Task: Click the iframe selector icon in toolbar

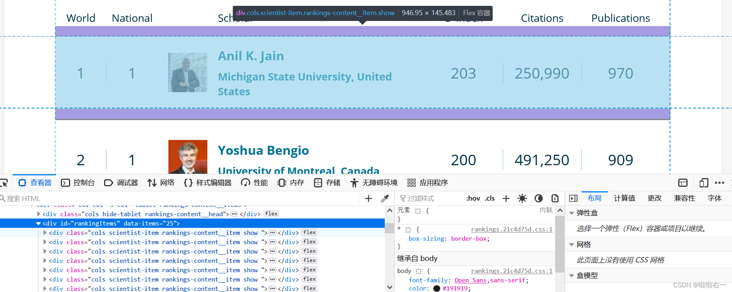Action: point(682,183)
